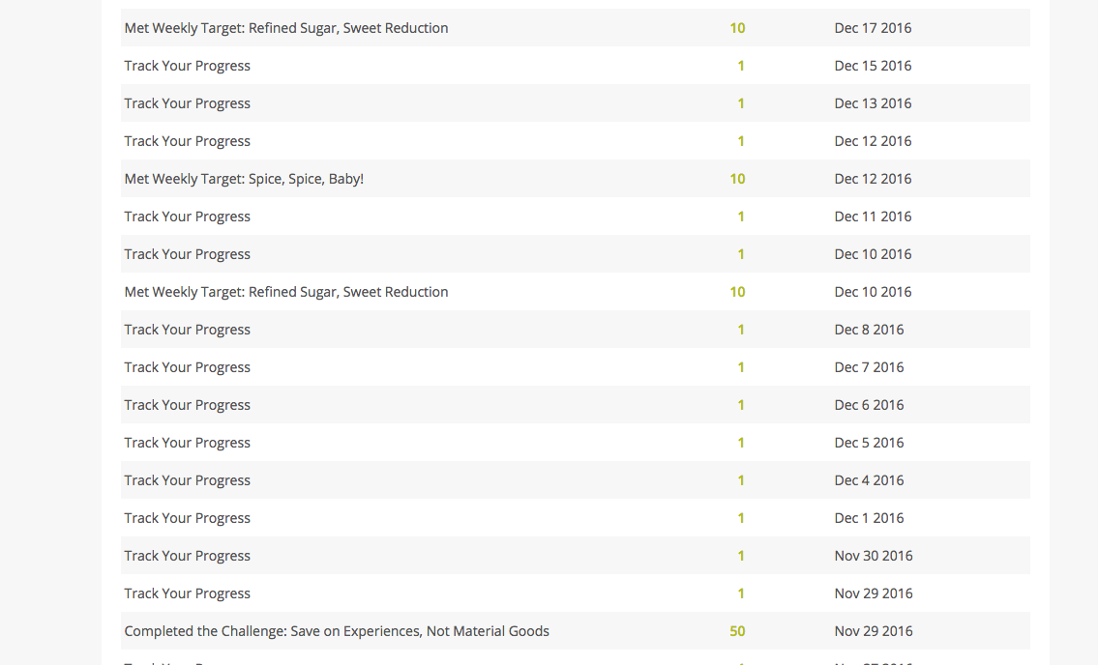This screenshot has width=1098, height=665.
Task: Select 'Track Your Progress' in Dec 4 2016 row
Action: click(x=187, y=481)
